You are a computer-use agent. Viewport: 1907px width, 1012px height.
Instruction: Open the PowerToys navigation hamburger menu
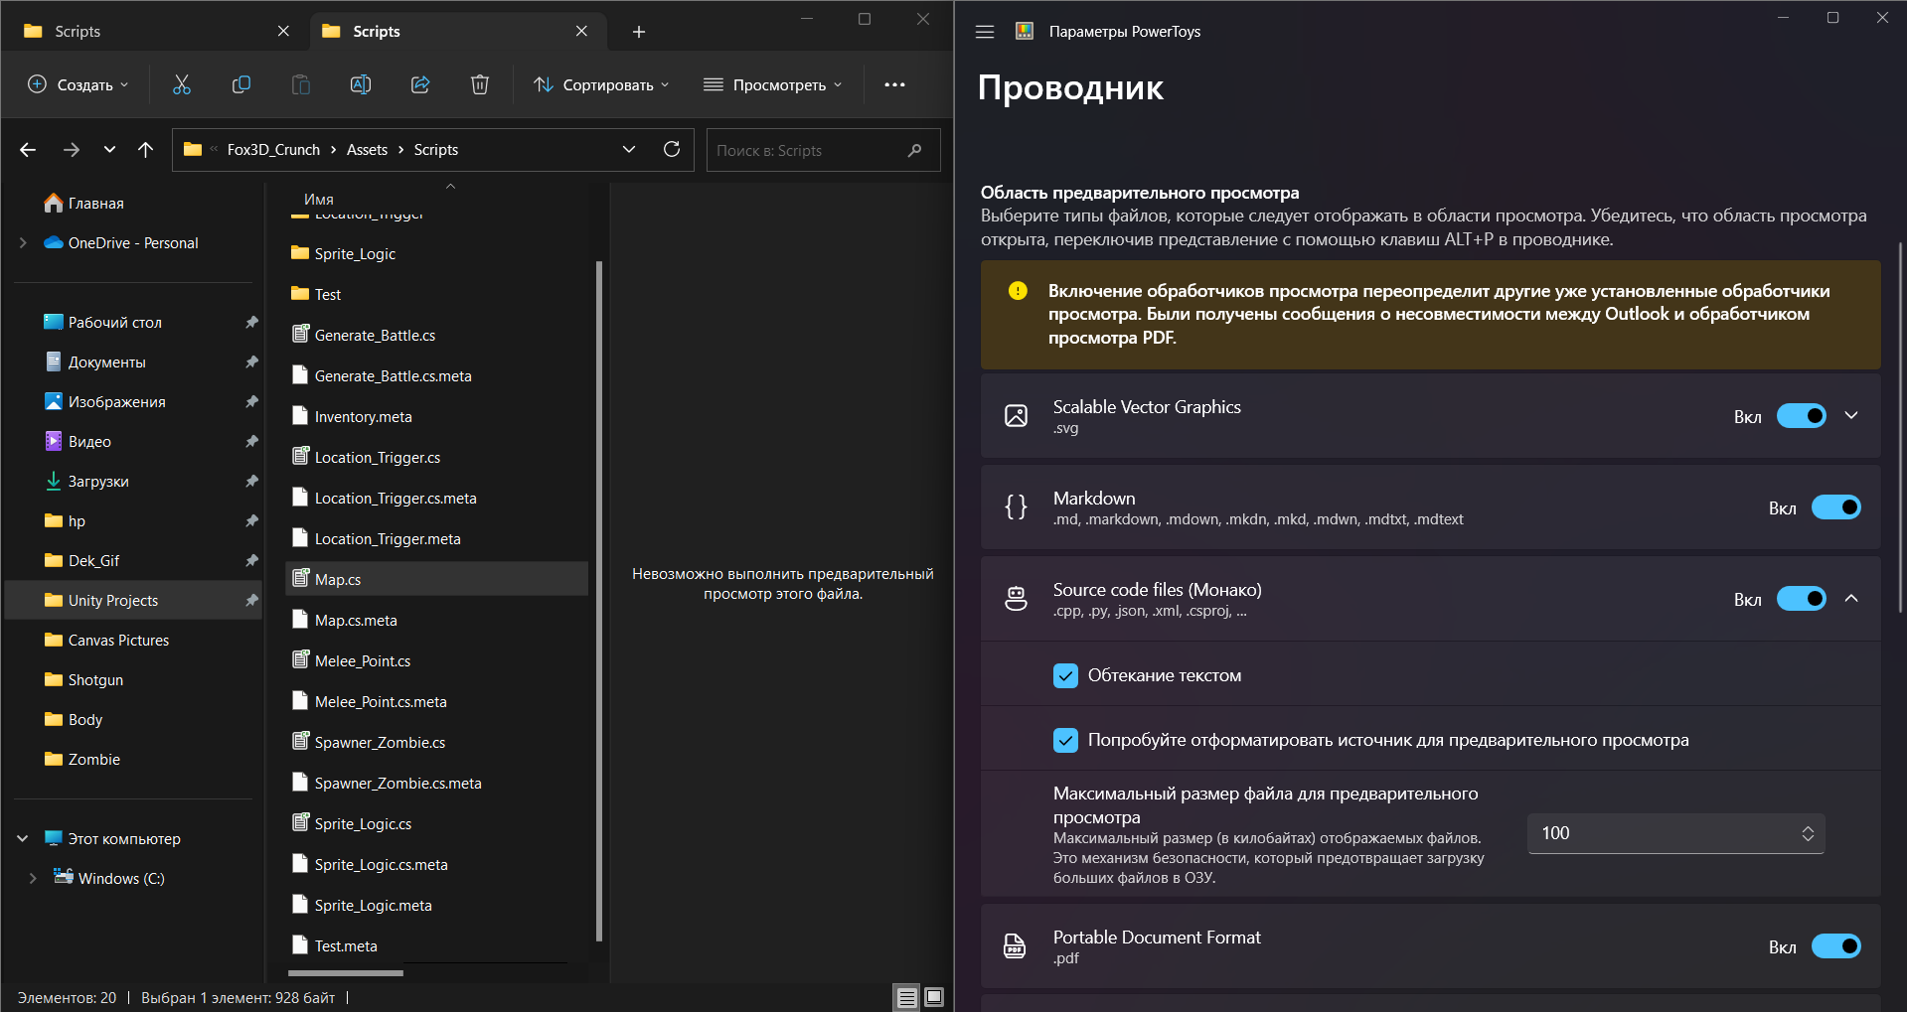(984, 31)
